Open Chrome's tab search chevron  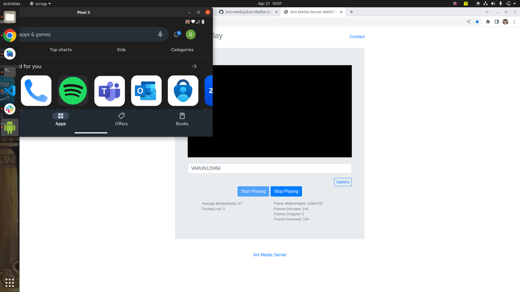[x=487, y=12]
